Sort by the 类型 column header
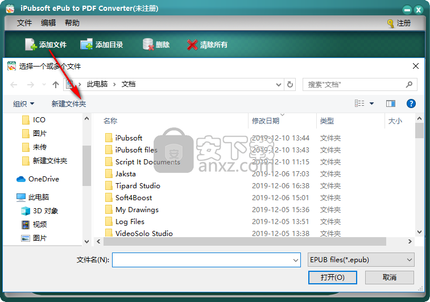430x302 pixels. pos(327,121)
